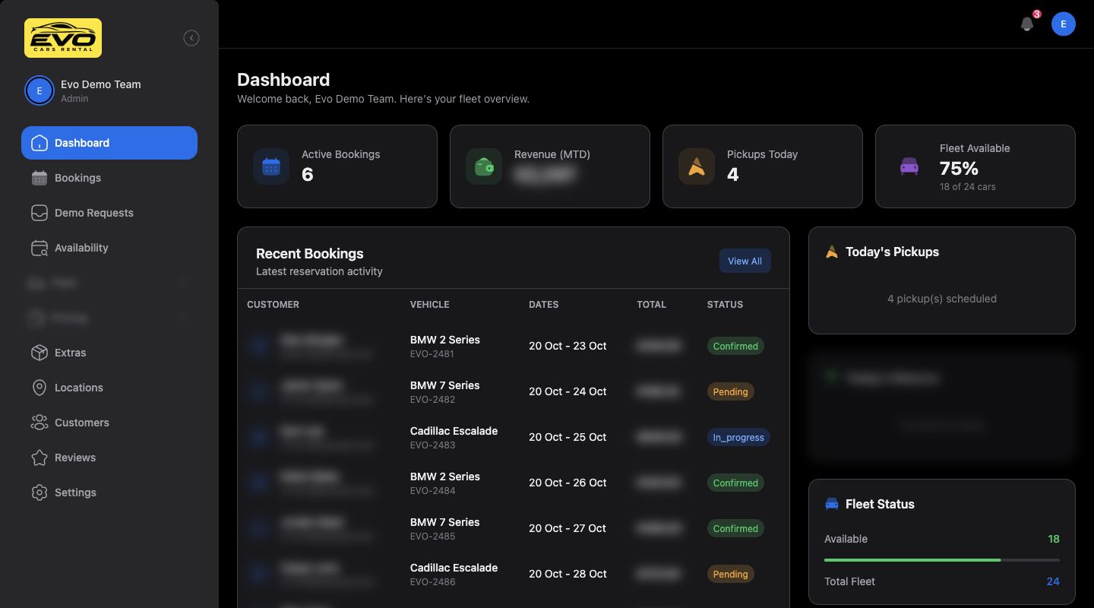Viewport: 1094px width, 608px height.
Task: Sort by the VEHICLE column header
Action: click(430, 304)
